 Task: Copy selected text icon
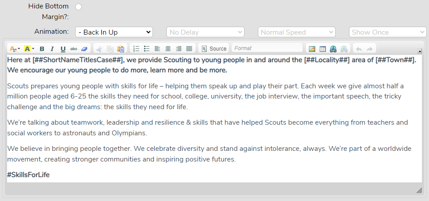[x=110, y=49]
